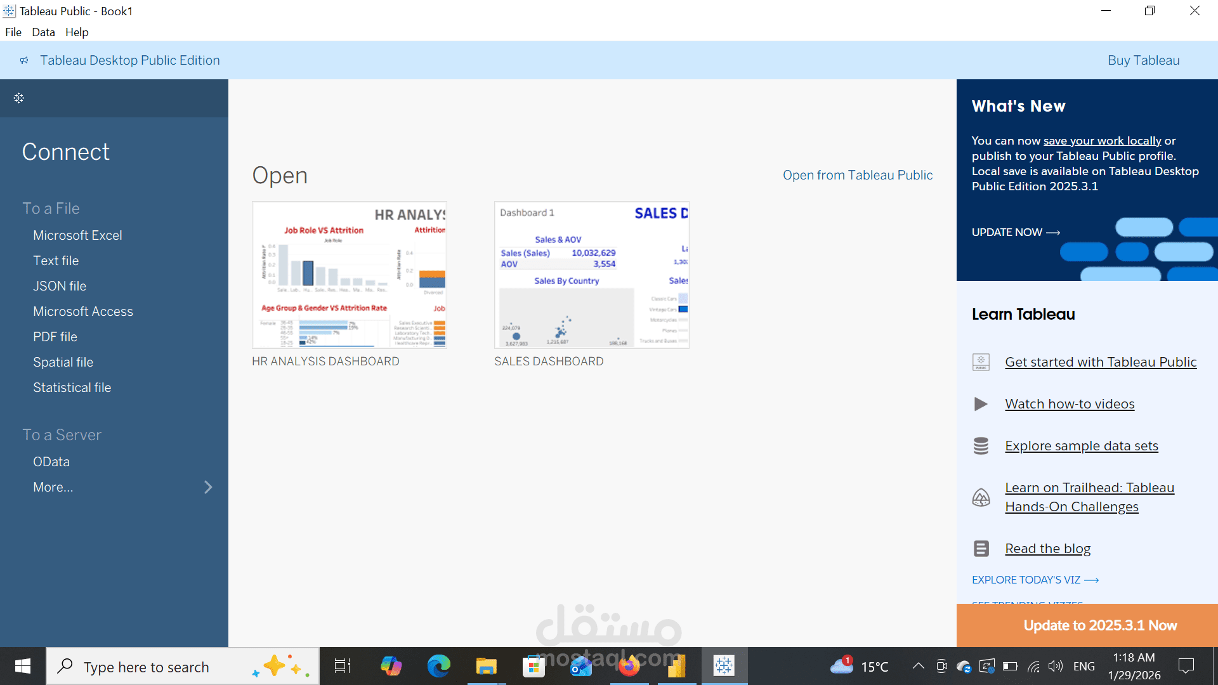Open the Help menu

pyautogui.click(x=77, y=32)
